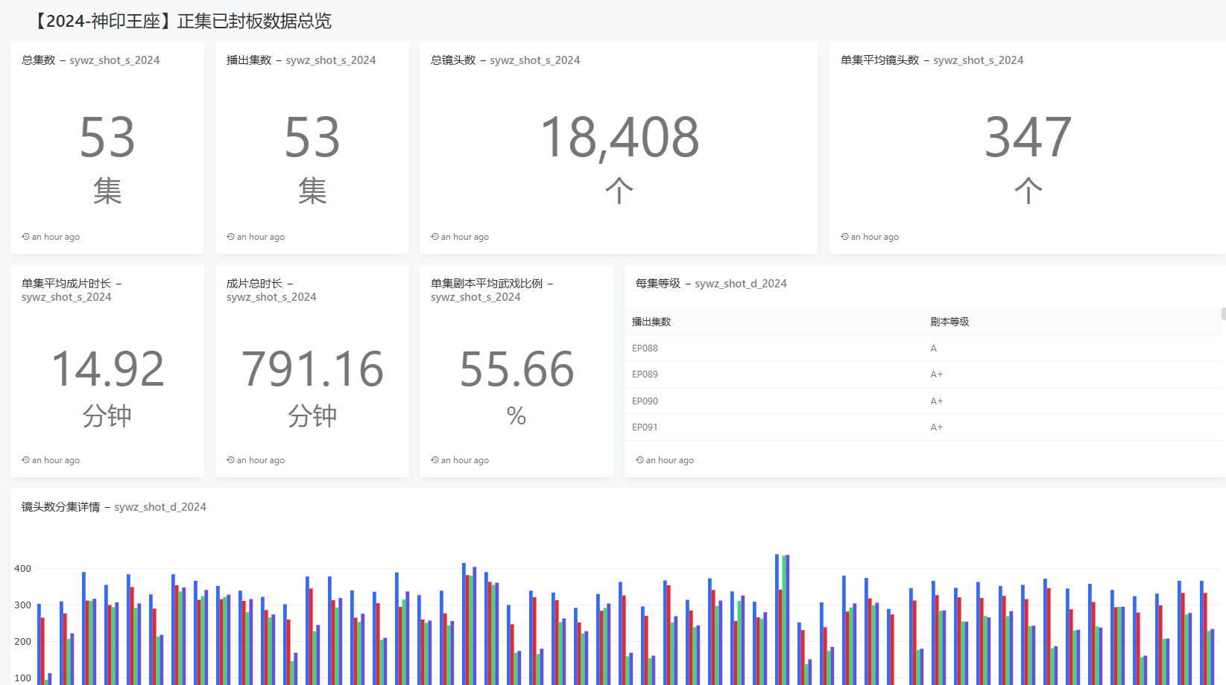
Task: Click the 400 y-axis label on chart
Action: (22, 569)
